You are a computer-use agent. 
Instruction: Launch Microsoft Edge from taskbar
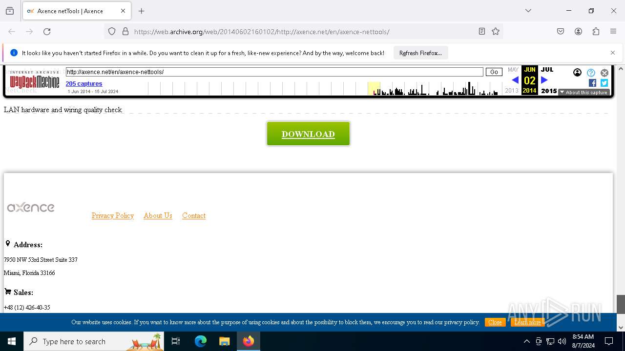[201, 341]
